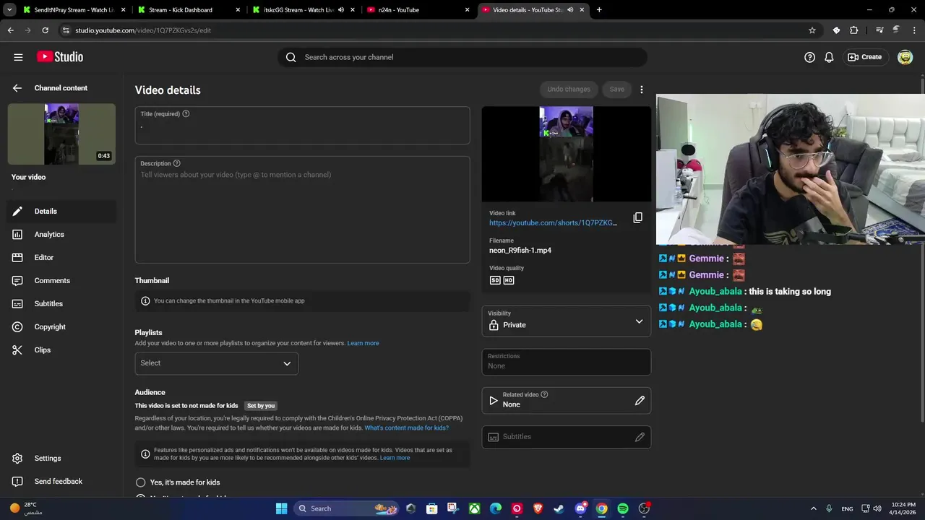Mute the itskcGG Stream tab audio
The height and width of the screenshot is (520, 925).
341,10
